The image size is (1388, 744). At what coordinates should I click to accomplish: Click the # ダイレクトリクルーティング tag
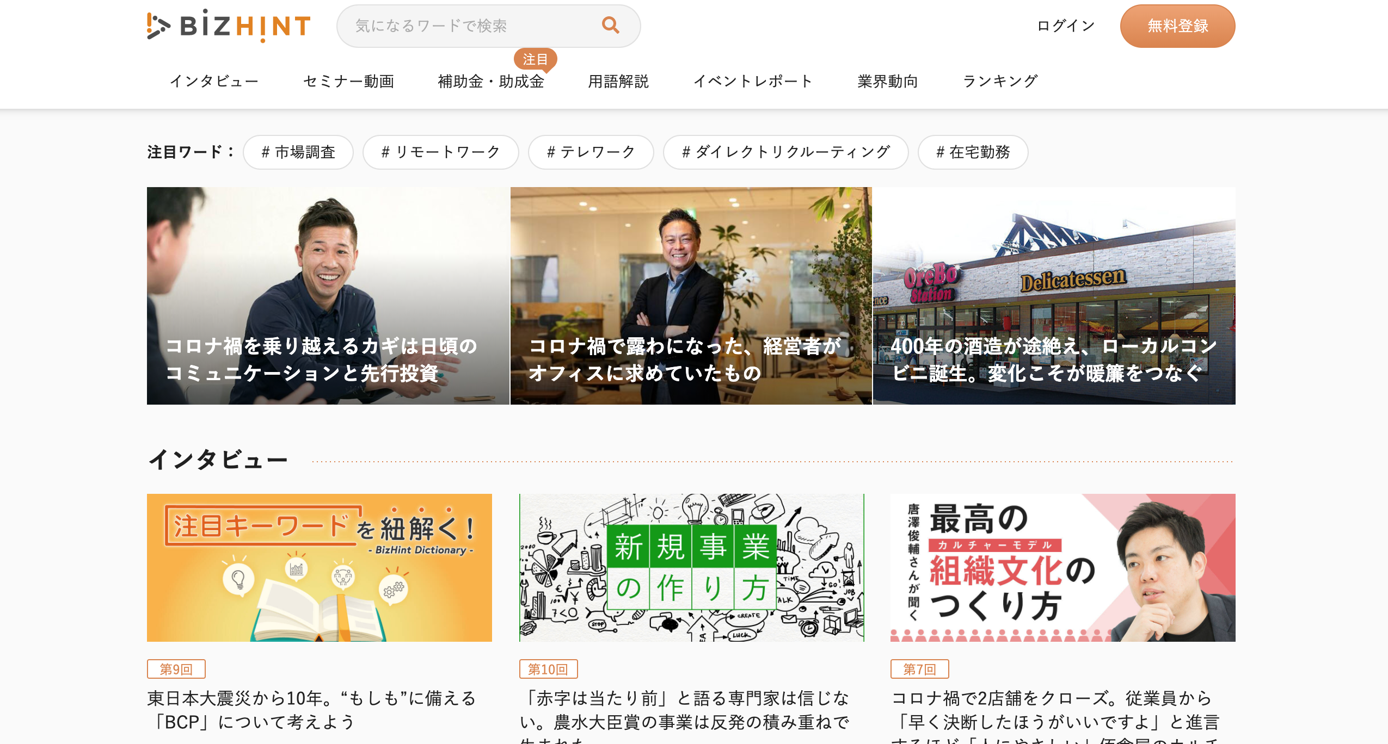[x=785, y=152]
